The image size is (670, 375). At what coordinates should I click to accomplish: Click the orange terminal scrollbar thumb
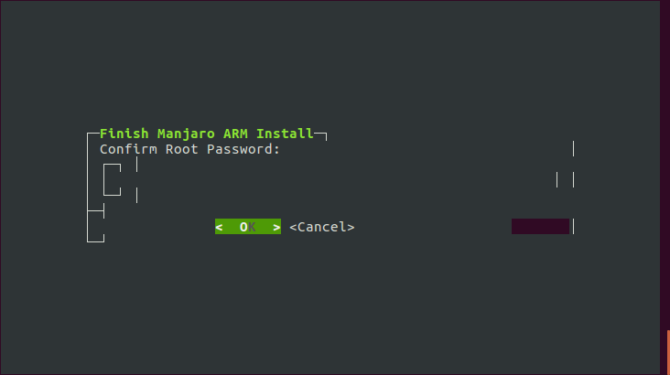click(x=668, y=352)
